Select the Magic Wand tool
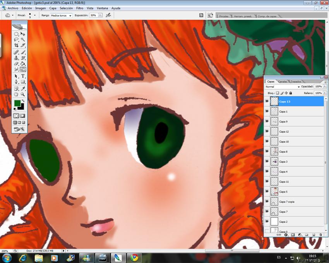The image size is (329, 263). click(x=23, y=39)
